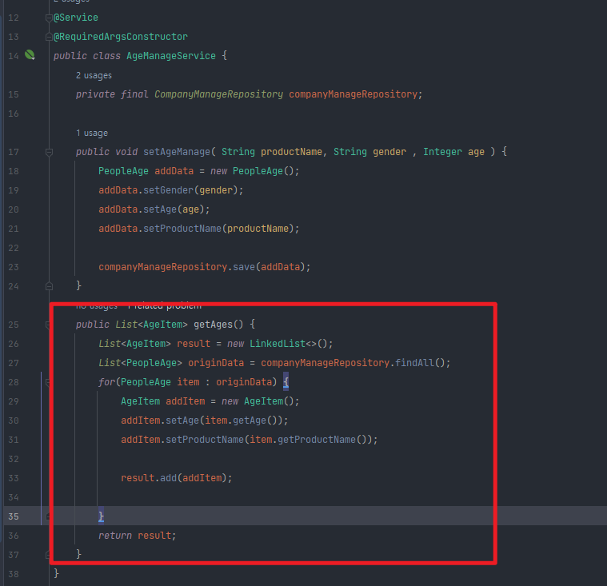Open the '2 usages' hint above companyManageRepository
Viewport: 607px width, 586px height.
click(94, 75)
